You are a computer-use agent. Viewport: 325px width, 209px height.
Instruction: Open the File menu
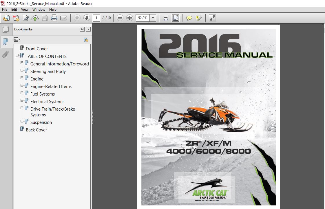click(5, 9)
